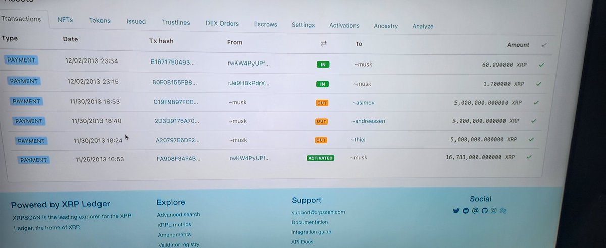Open transaction hash 2D3D9175A70...

(177, 121)
